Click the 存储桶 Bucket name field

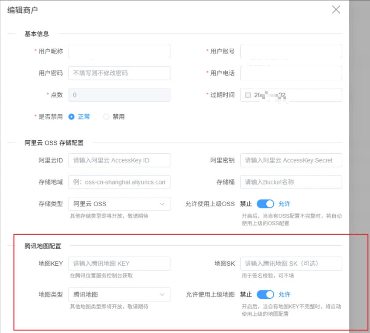tap(291, 182)
